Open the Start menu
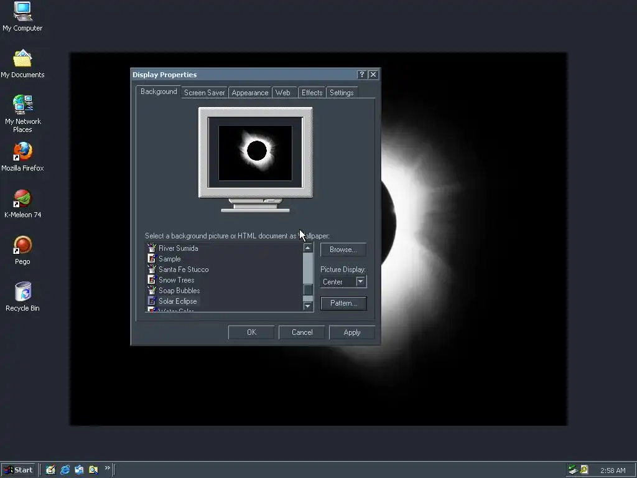Image resolution: width=637 pixels, height=478 pixels. tap(18, 470)
